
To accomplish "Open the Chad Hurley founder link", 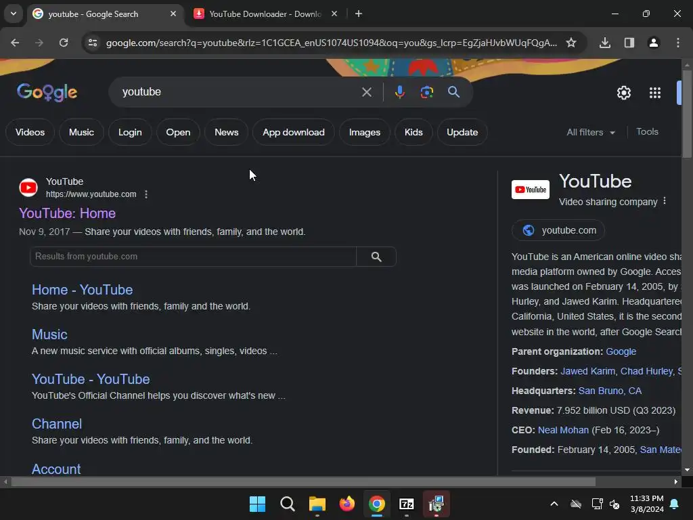I will pyautogui.click(x=646, y=371).
